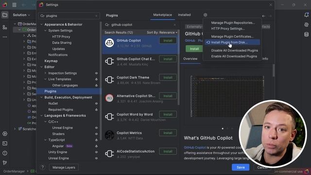This screenshot has width=311, height=175.
Task: Install Github Copilot Chat E... plugin
Action: [x=168, y=59]
